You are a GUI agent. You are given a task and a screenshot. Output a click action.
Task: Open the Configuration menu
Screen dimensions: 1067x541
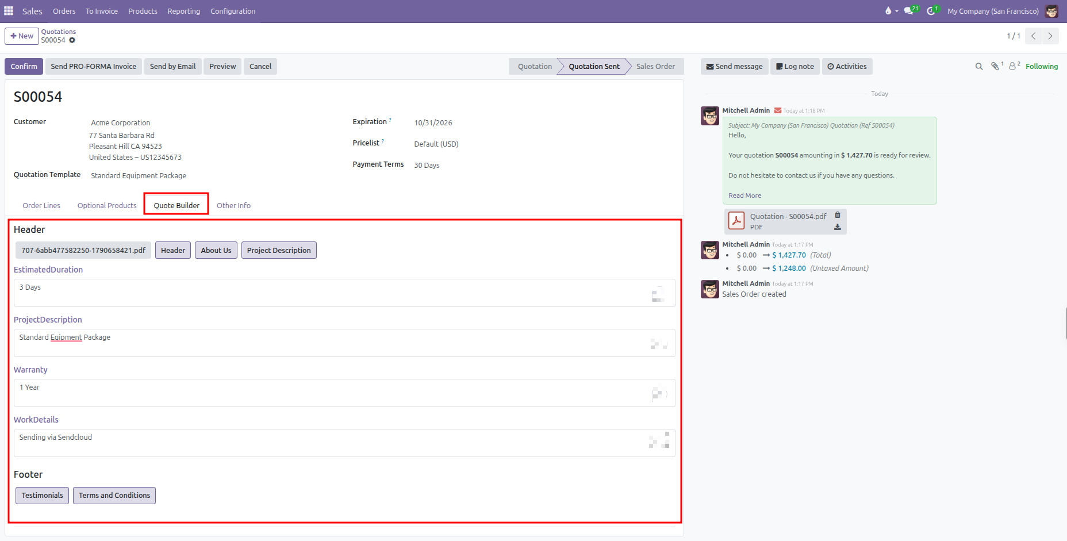(233, 11)
